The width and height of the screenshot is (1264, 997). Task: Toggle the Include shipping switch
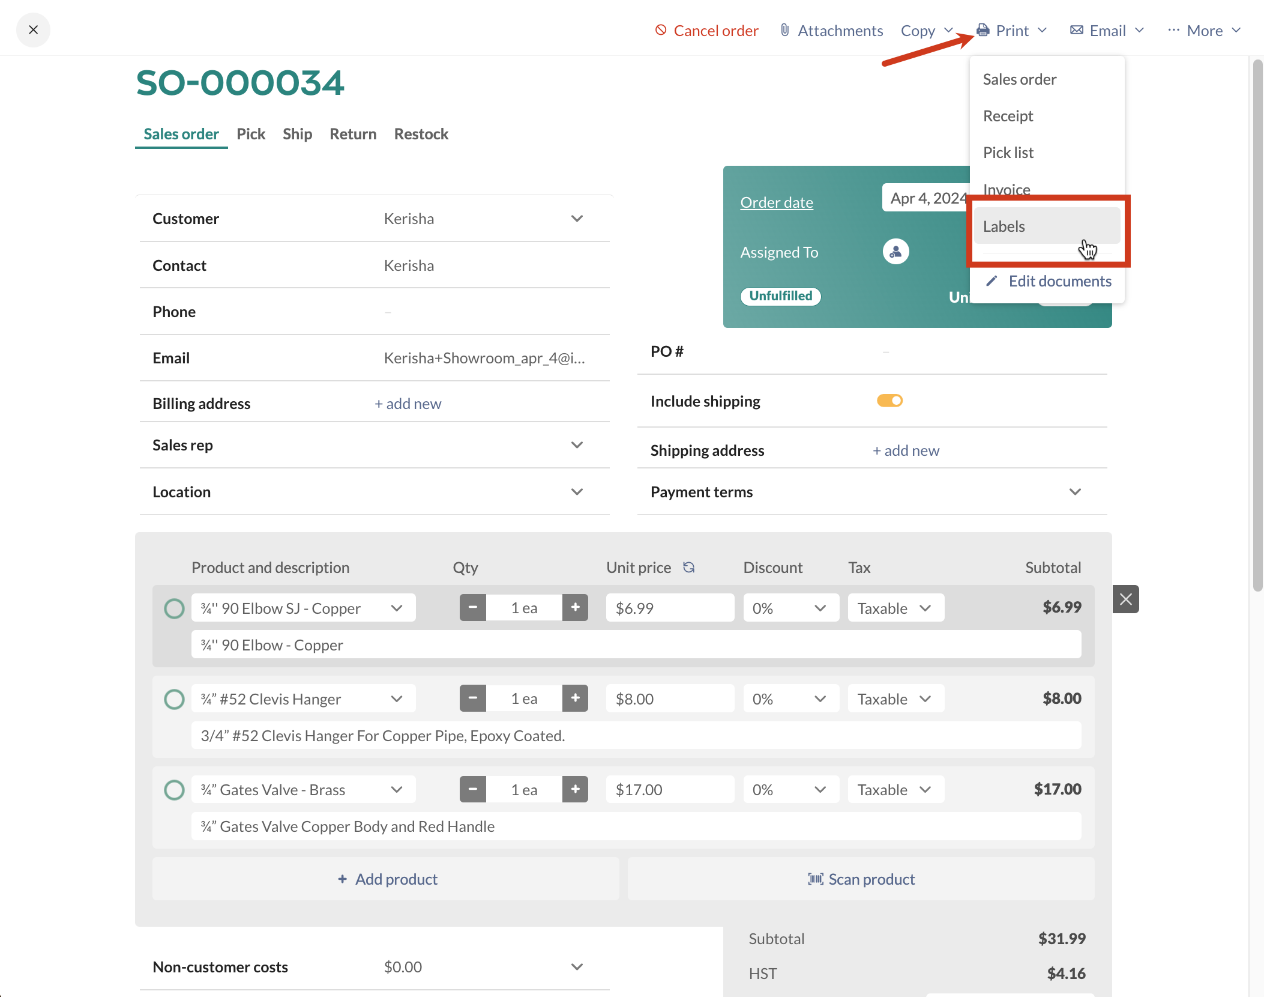pyautogui.click(x=889, y=401)
